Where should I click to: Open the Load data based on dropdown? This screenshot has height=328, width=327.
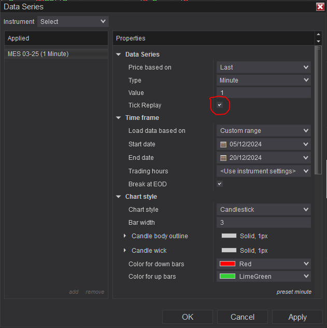[263, 131]
